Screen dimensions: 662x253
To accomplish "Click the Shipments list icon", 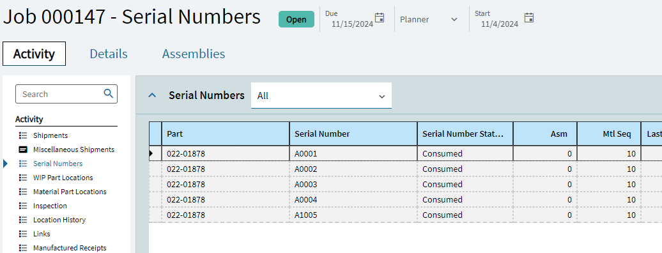I will [x=23, y=135].
